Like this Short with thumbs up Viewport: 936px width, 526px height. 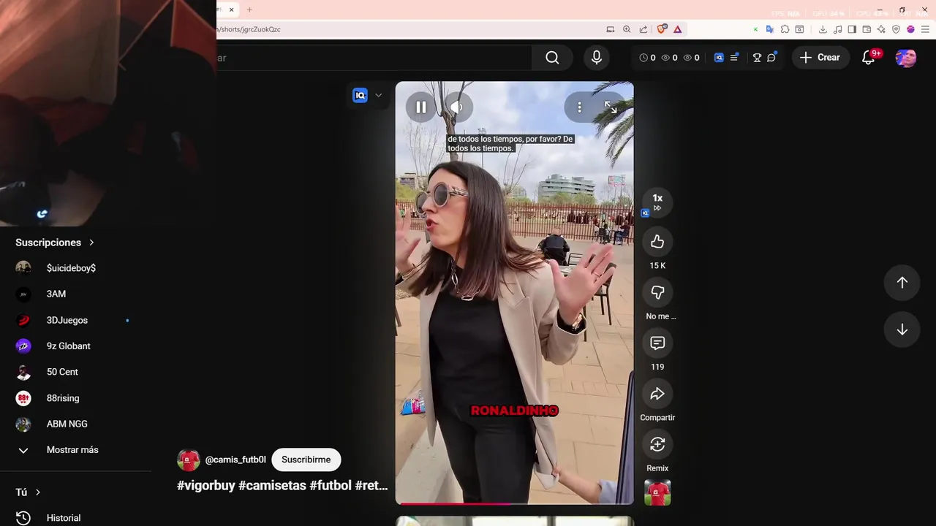click(x=657, y=242)
